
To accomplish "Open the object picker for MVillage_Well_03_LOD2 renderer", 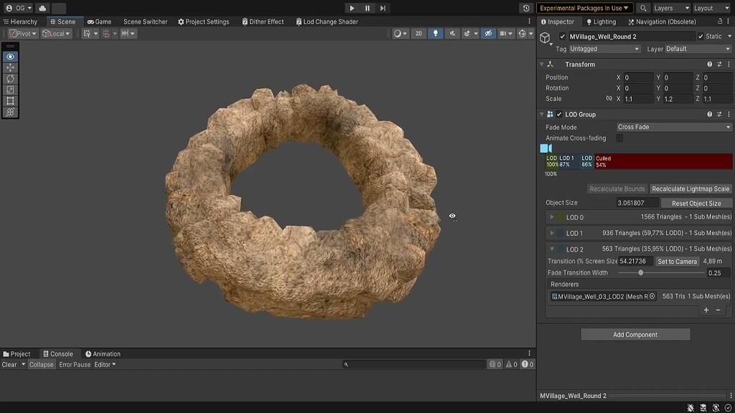I will pyautogui.click(x=654, y=296).
